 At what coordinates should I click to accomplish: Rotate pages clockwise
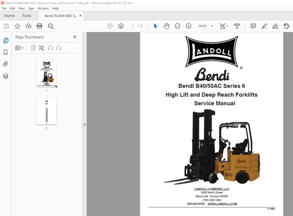[x=59, y=48]
